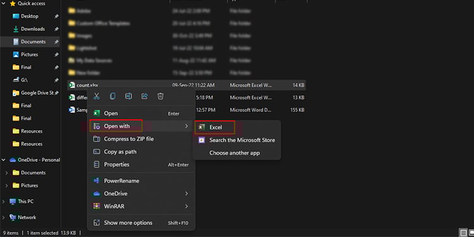Click 1 item selected in status bar

42,233
